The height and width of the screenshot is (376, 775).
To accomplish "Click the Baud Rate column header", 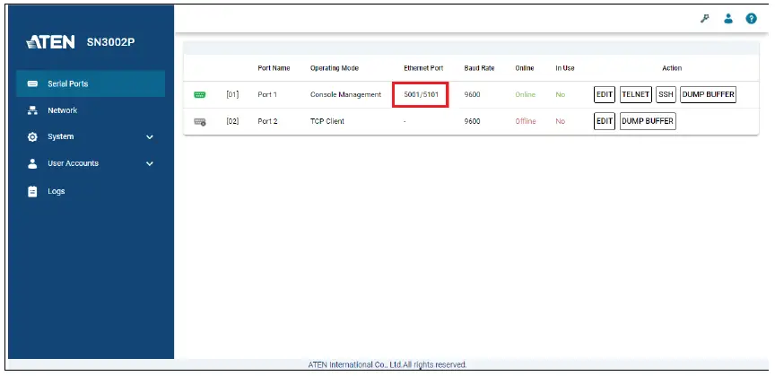I will pos(479,68).
